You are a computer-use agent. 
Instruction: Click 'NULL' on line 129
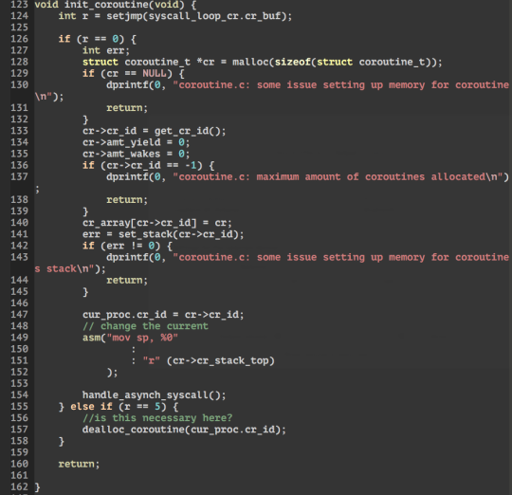[x=155, y=73]
